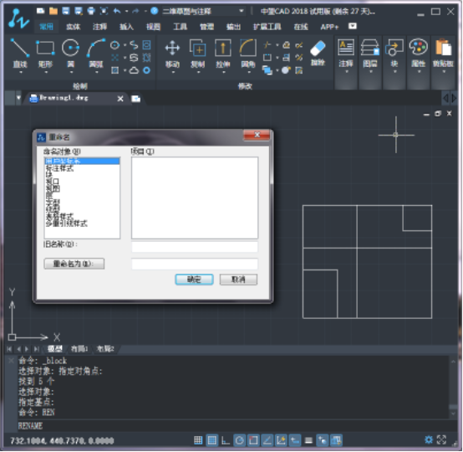Toggle polar tracking in status bar
Viewport: 463px width, 452px height.
pos(239,440)
